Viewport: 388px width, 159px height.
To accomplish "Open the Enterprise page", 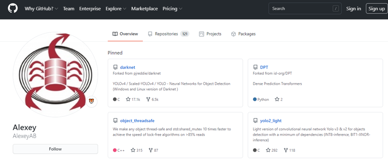I will pos(90,8).
